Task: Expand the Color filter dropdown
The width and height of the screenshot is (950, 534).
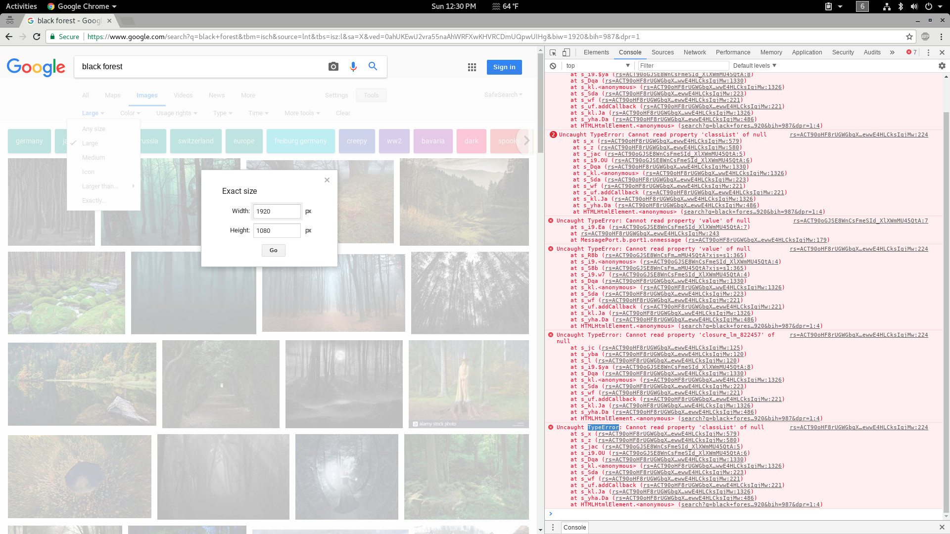Action: pos(130,113)
